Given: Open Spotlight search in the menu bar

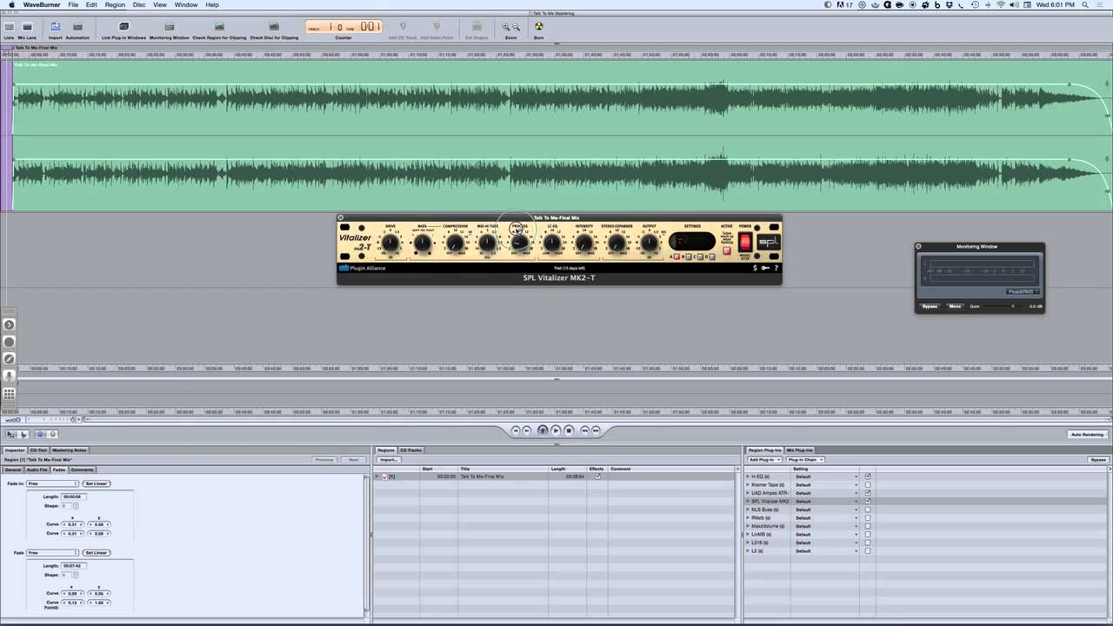Looking at the screenshot, I should point(1085,5).
